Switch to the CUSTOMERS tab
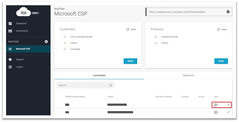Viewport: 239px width, 122px height. 99,76
